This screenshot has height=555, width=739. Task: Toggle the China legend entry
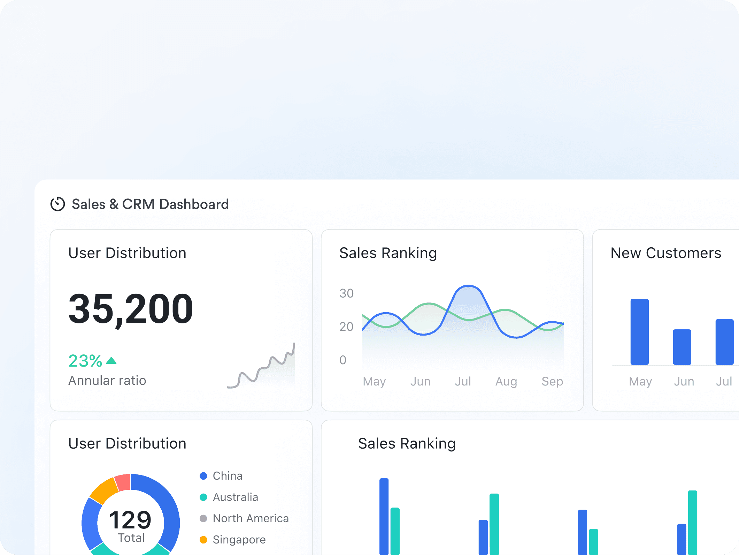(x=227, y=476)
